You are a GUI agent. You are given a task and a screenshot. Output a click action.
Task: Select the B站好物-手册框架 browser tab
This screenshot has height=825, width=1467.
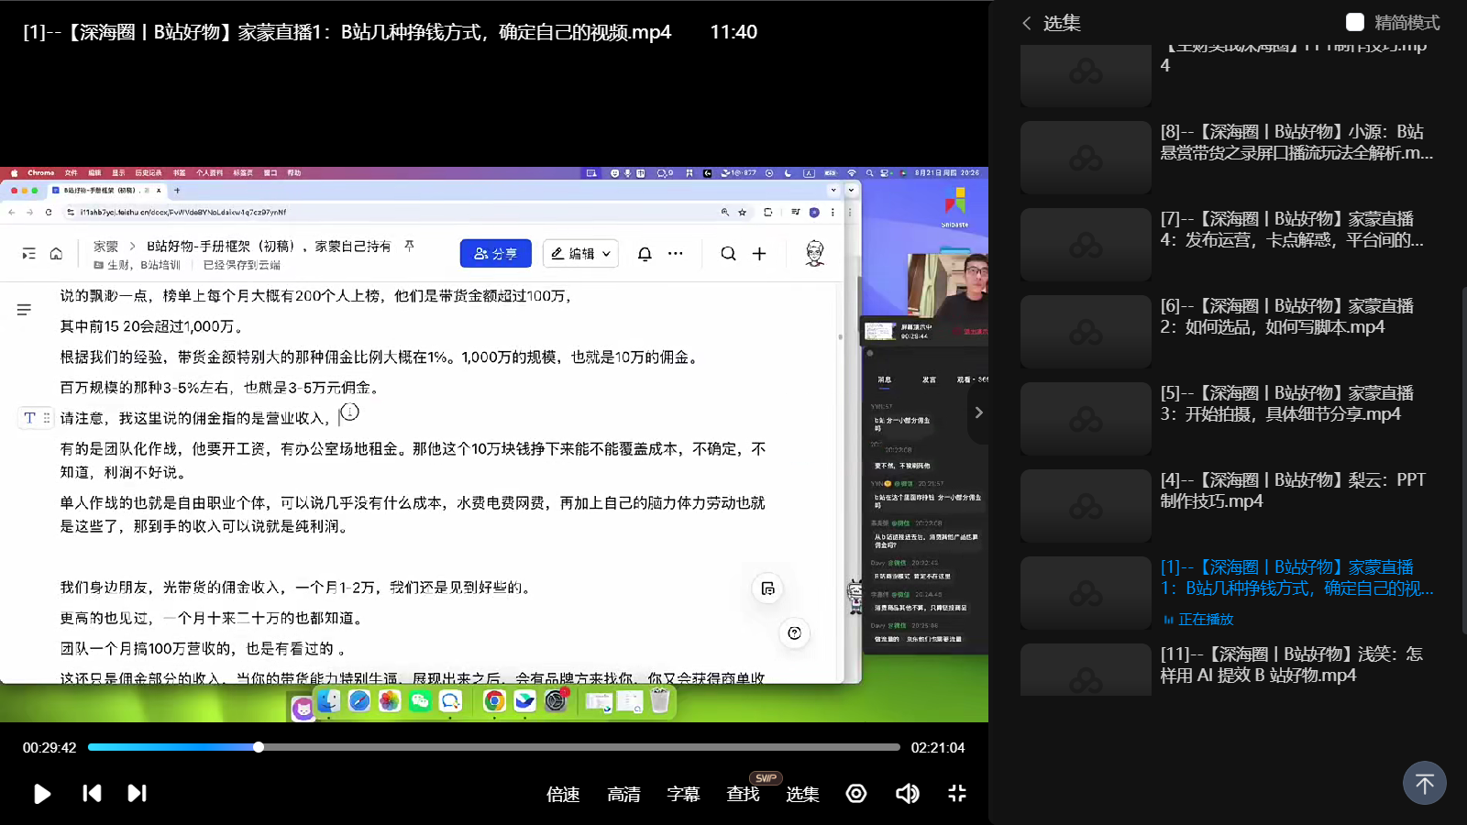(x=101, y=191)
